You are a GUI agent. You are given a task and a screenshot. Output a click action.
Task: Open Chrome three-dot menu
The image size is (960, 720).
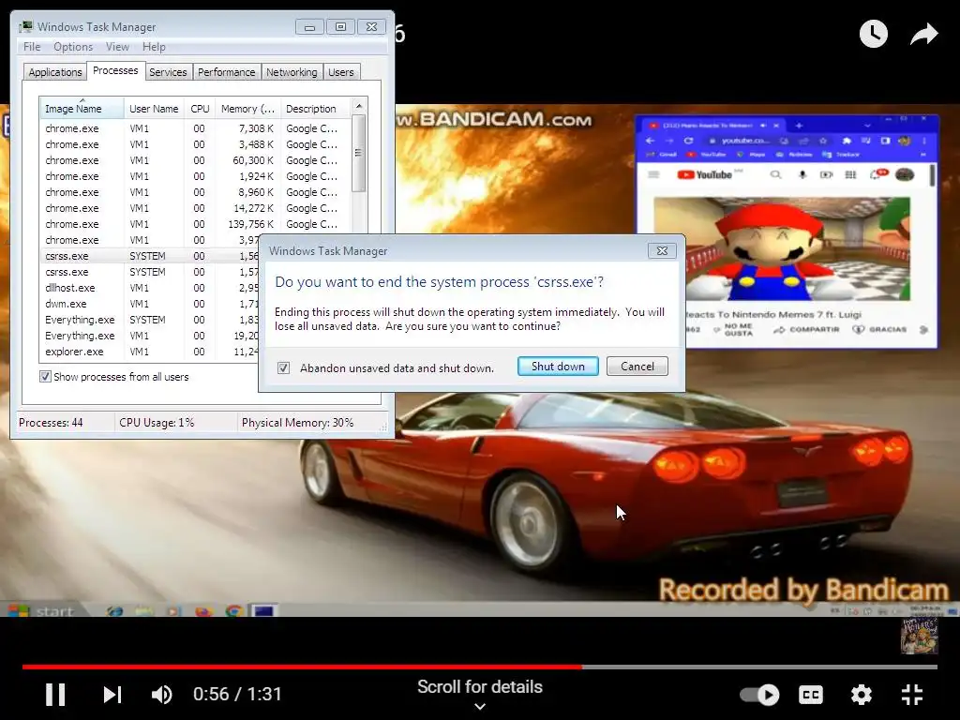pyautogui.click(x=923, y=141)
